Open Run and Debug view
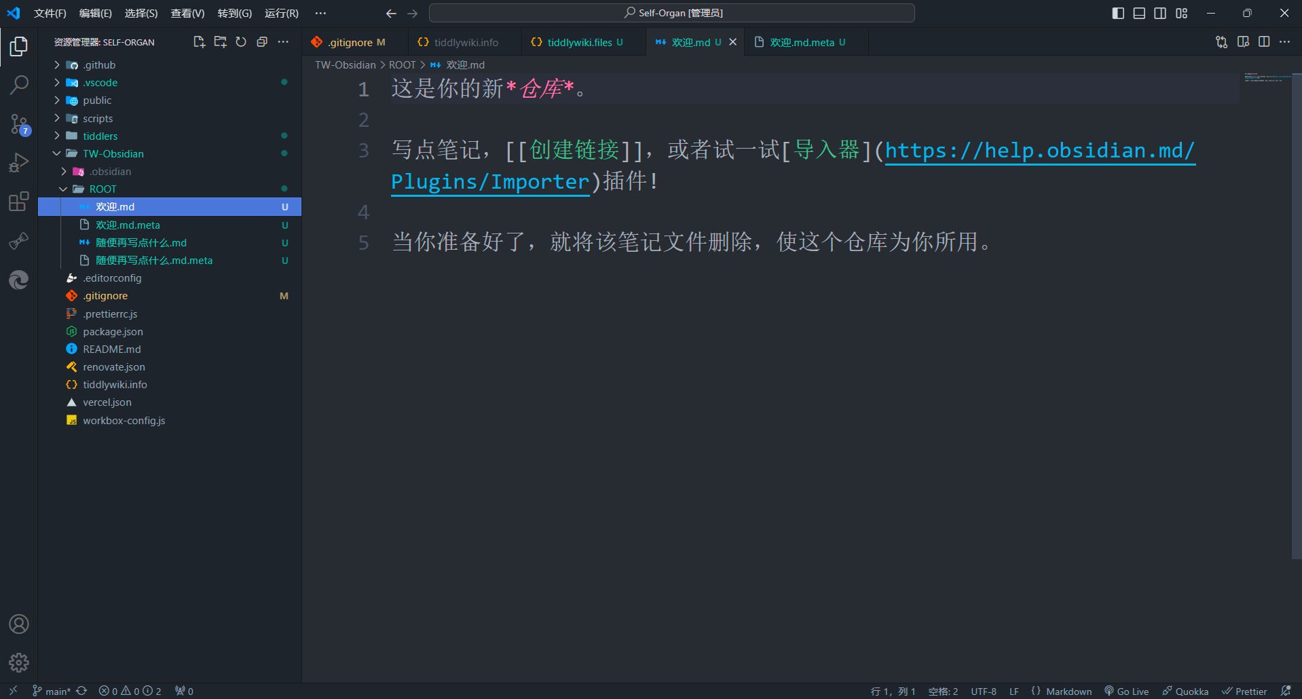 pos(19,163)
